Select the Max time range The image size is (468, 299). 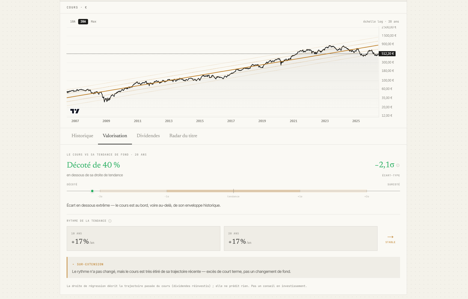point(93,22)
